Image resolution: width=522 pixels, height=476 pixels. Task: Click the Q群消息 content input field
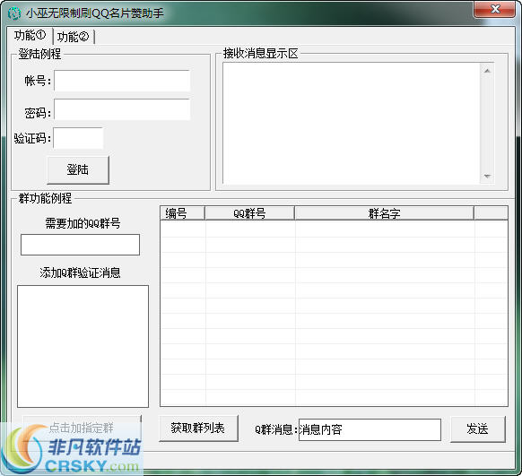point(370,429)
